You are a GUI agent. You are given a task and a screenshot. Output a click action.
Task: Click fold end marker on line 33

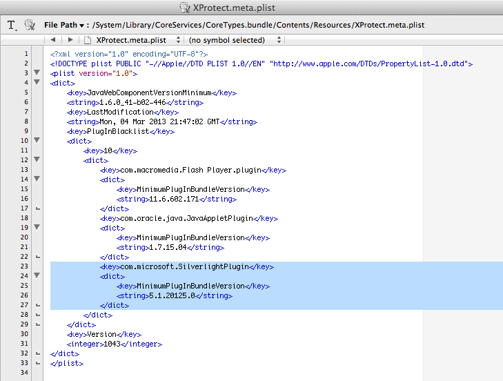coord(38,363)
